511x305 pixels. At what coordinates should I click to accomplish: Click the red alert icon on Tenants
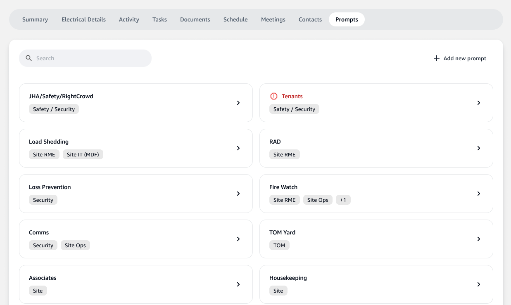click(273, 96)
